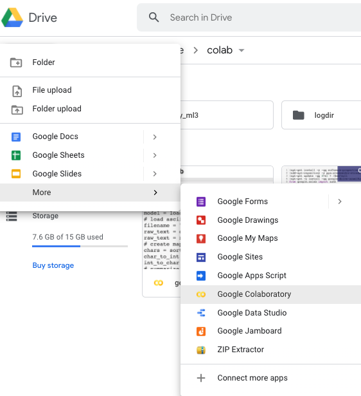Open the More menu item
This screenshot has height=396, width=361.
click(90, 193)
